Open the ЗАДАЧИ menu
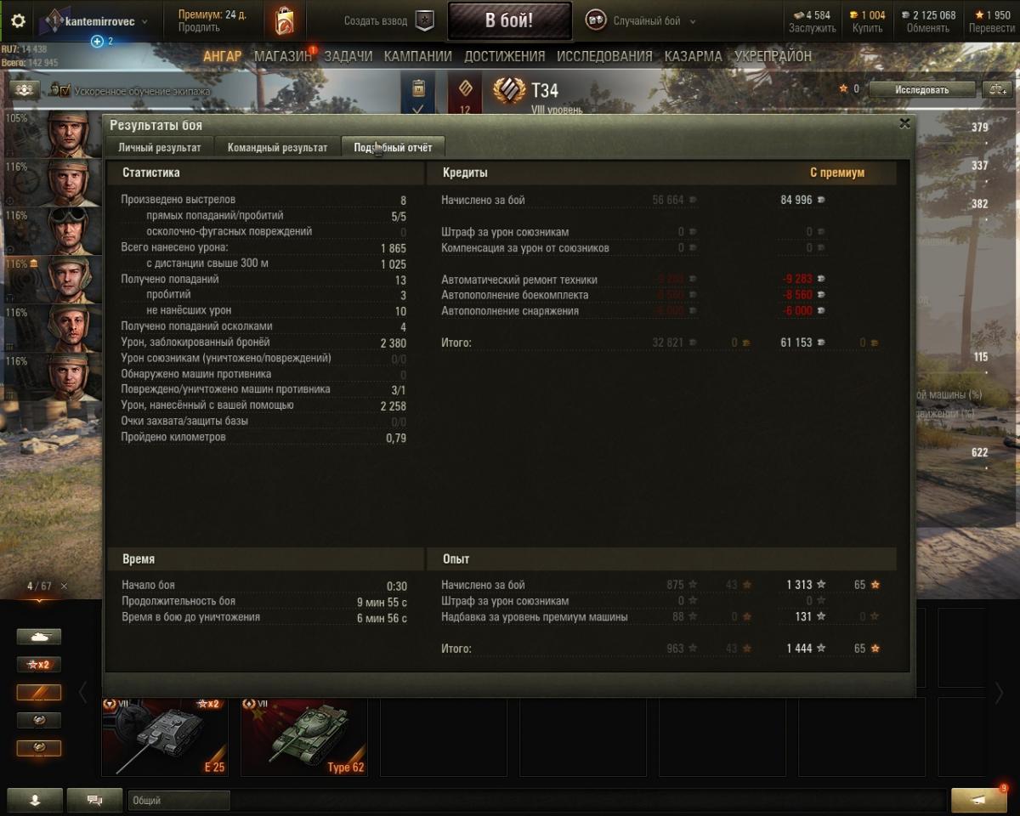This screenshot has height=816, width=1020. click(x=348, y=56)
